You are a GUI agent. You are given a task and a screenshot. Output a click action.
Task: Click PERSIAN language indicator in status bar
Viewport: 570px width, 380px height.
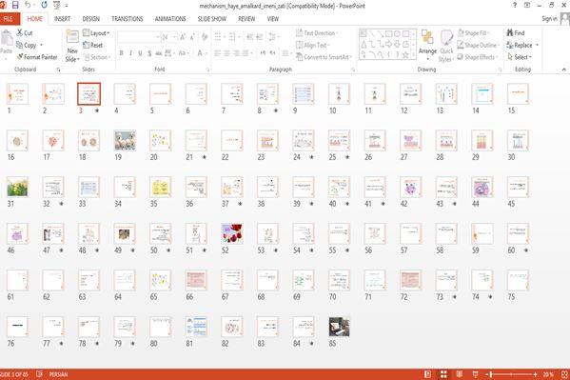click(58, 374)
